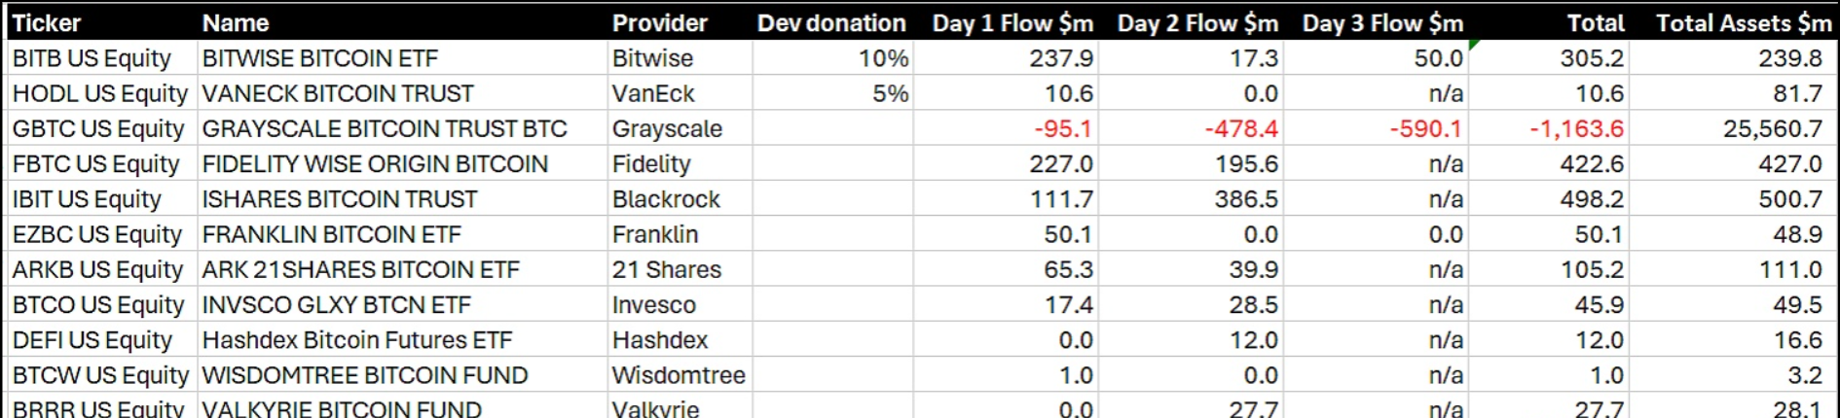Click the VanEck 5% dev donation cell
This screenshot has height=418, width=1840.
890,93
